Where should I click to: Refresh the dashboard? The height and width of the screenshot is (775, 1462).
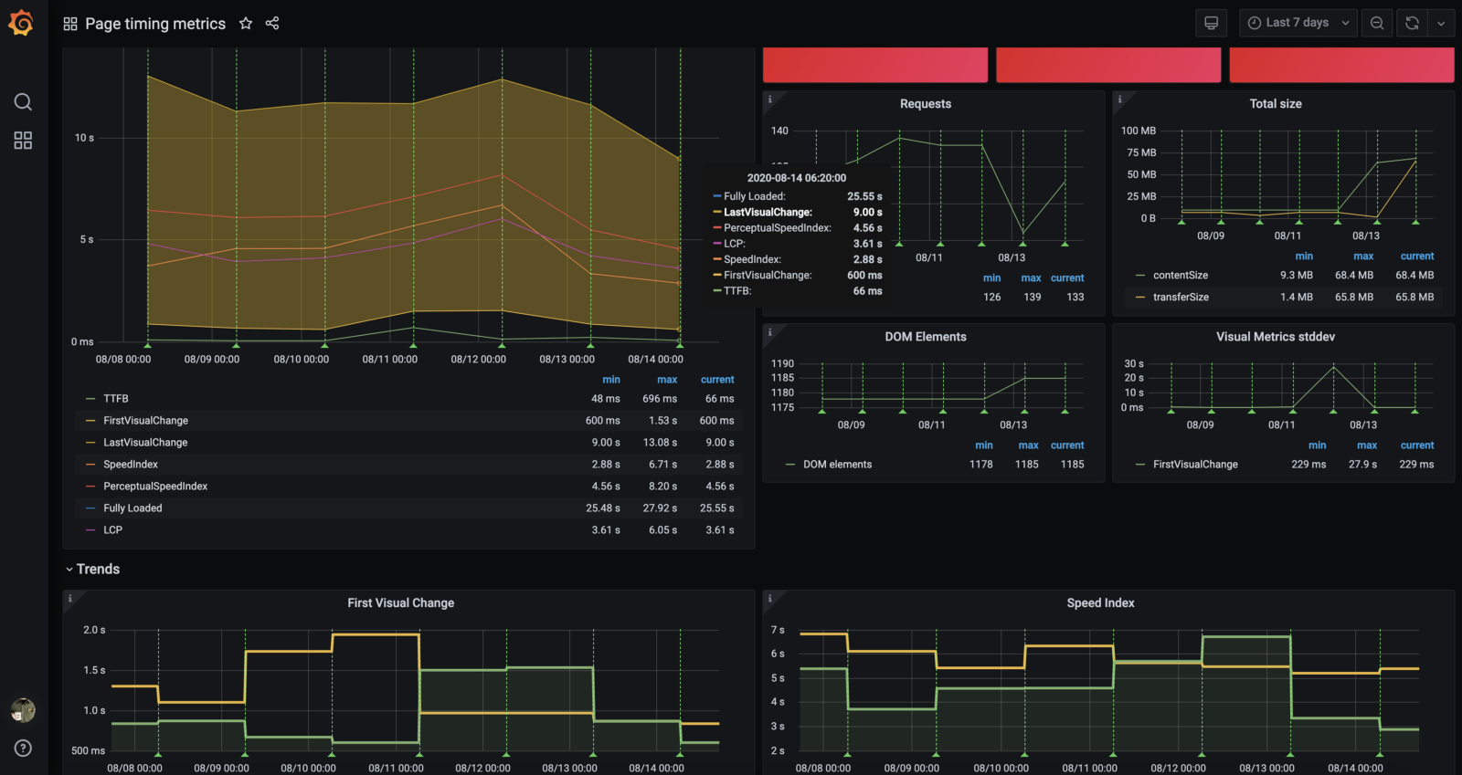[x=1412, y=23]
